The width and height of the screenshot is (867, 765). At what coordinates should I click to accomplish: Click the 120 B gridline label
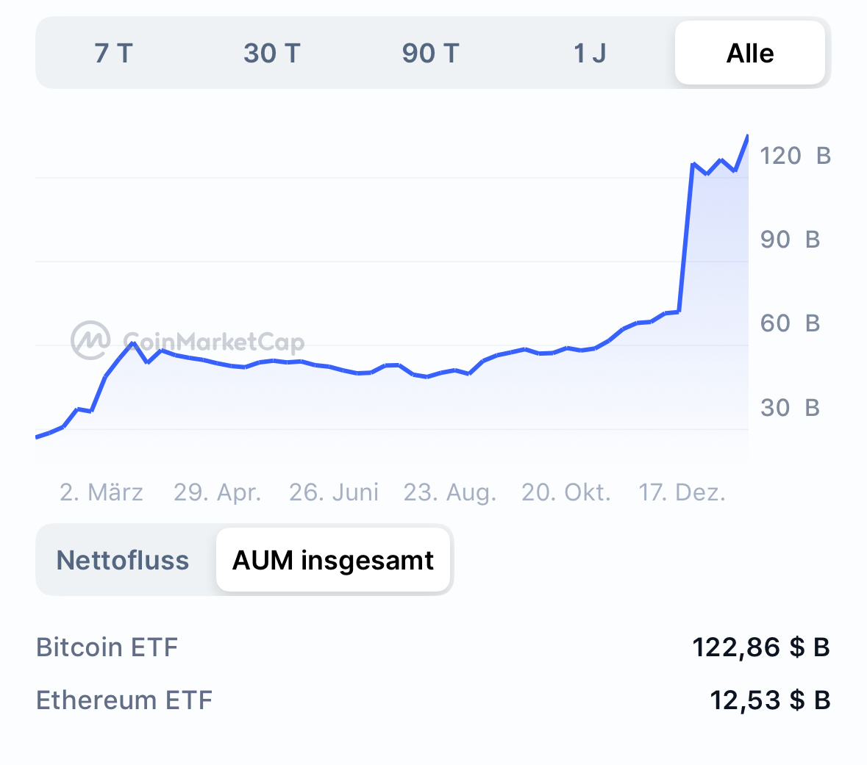pos(793,156)
